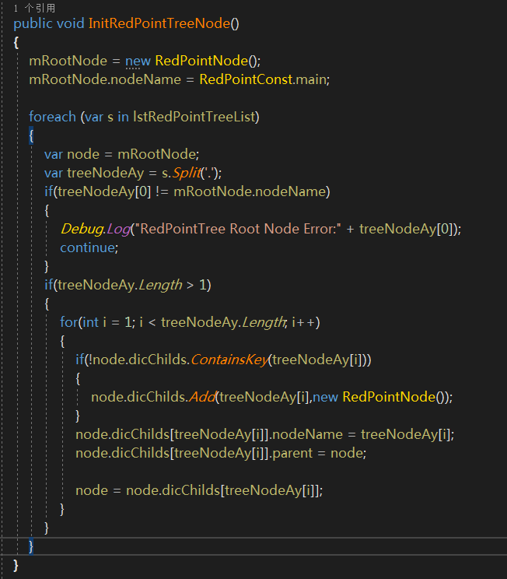Click 'ContainsKey' in the if(!node.dicChilds line

pyautogui.click(x=229, y=360)
